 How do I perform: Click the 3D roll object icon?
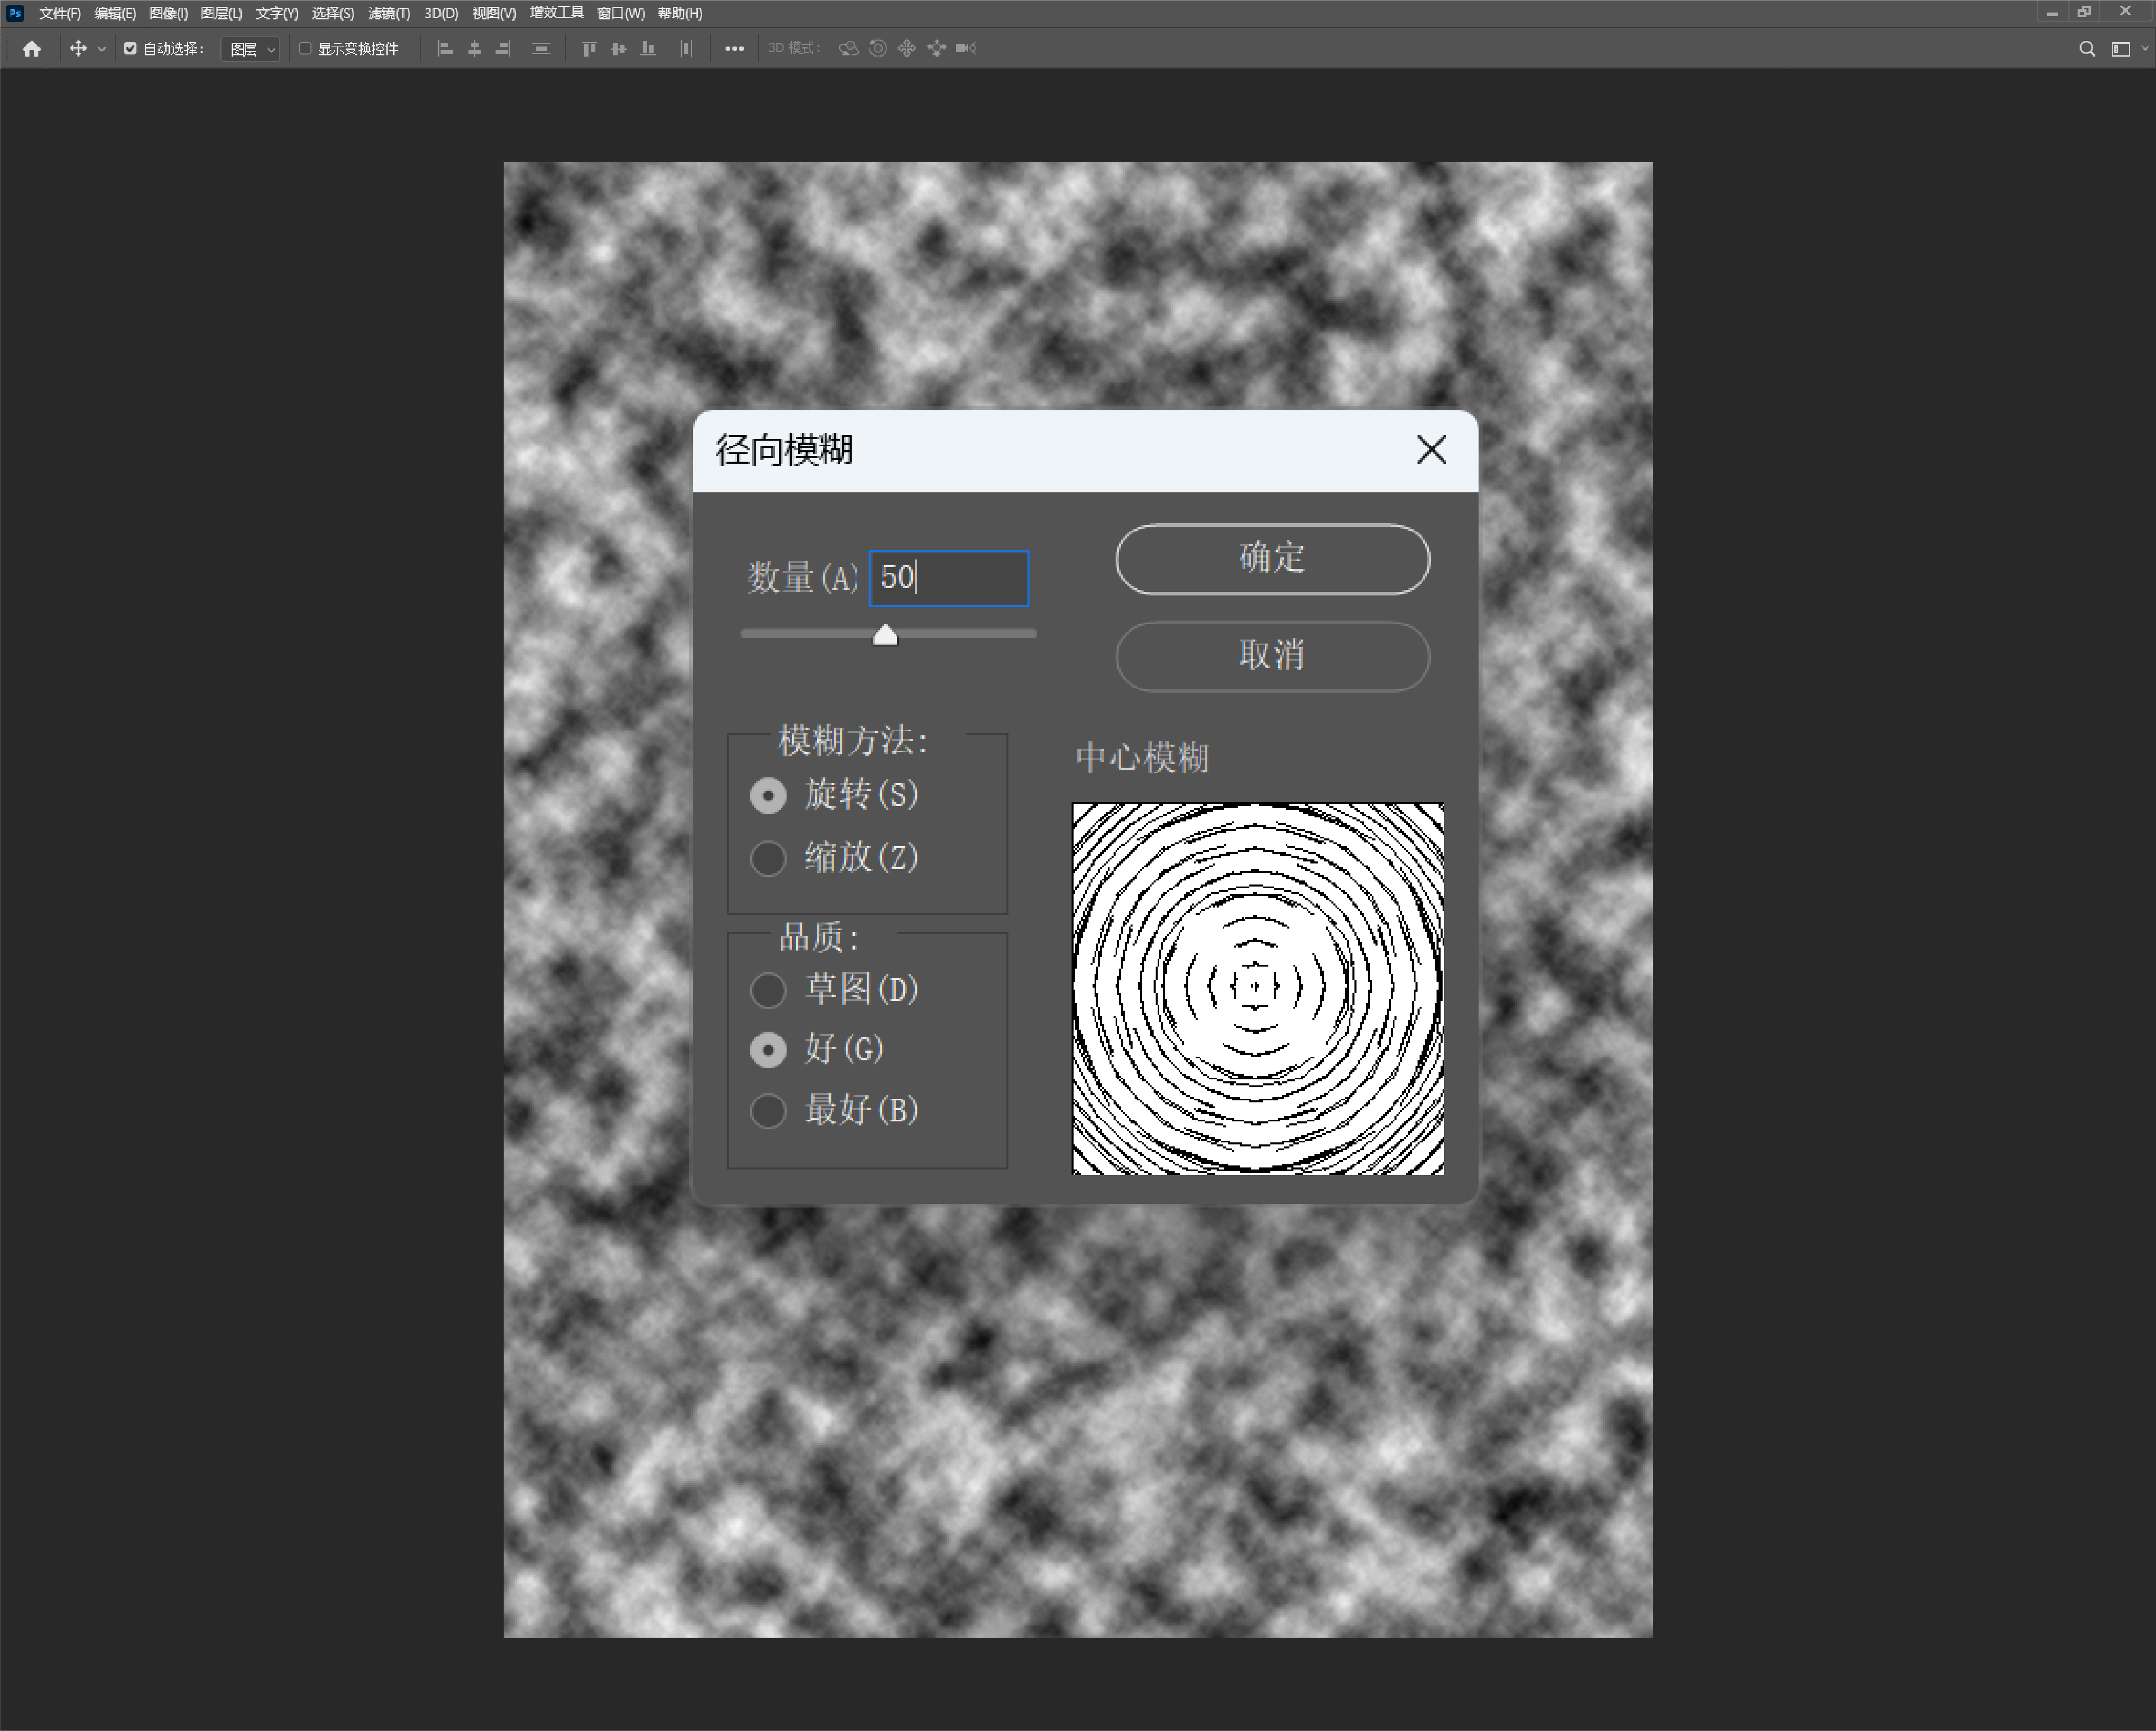tap(878, 48)
